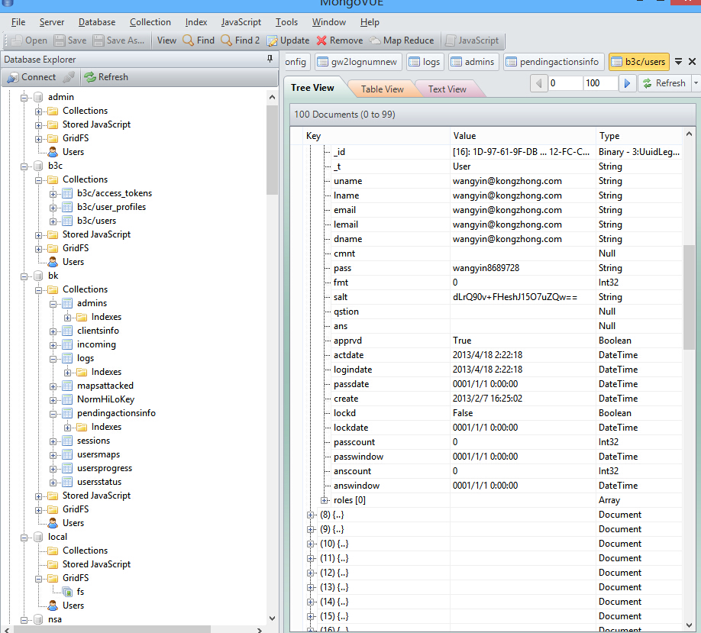Open the JavaScript menu
This screenshot has height=633, width=701.
(x=241, y=22)
